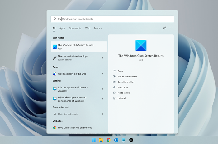
Task: Open the Settings gear icon on the taskbar
Action: [x=131, y=140]
